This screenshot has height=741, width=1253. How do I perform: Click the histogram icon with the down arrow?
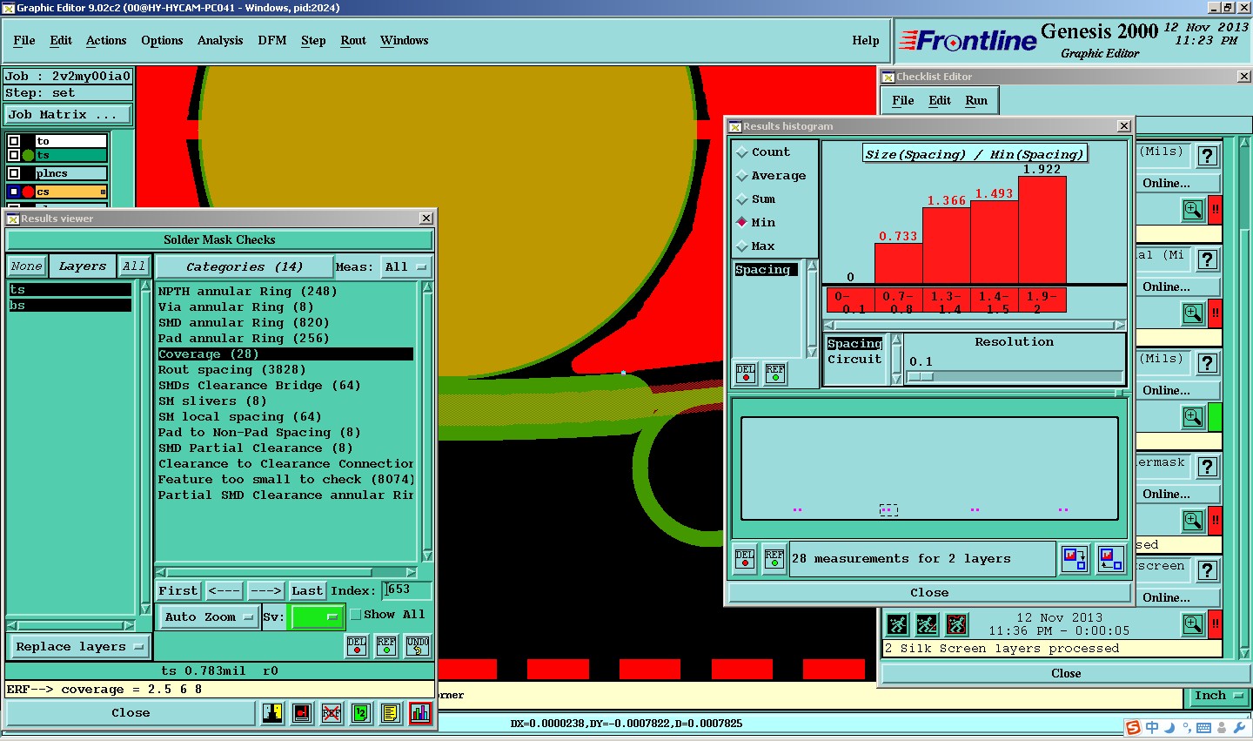pos(1075,559)
